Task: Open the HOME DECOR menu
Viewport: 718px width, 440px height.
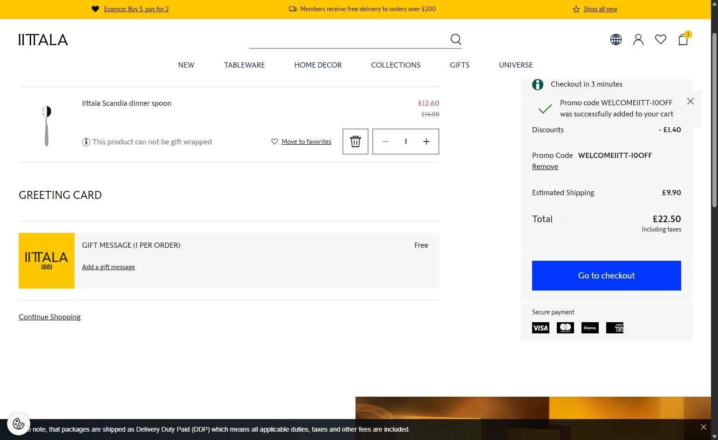Action: (x=318, y=65)
